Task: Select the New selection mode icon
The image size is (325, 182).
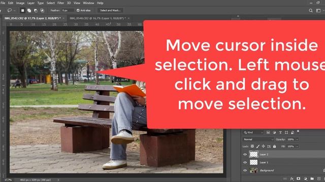Action: point(22,10)
